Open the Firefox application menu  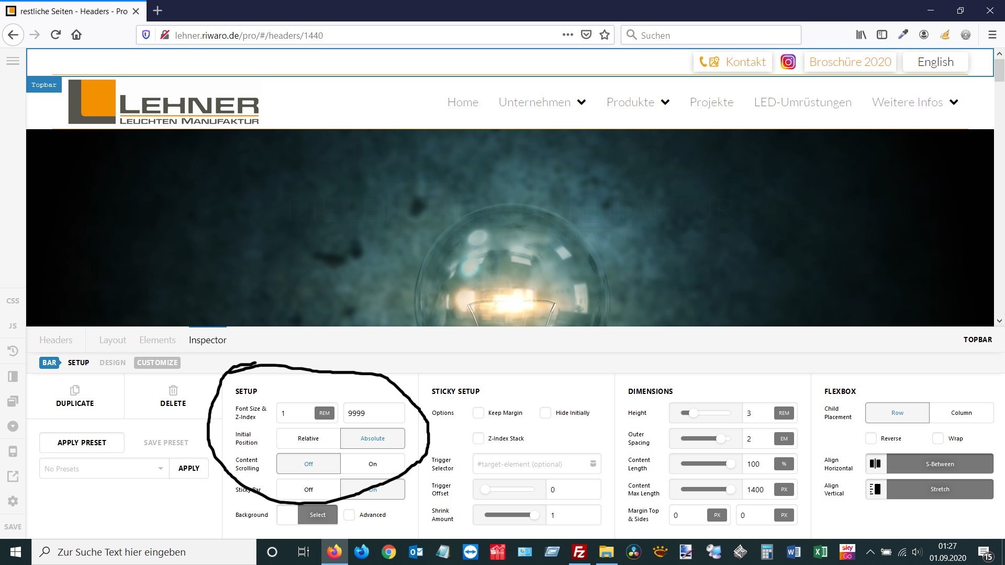point(992,35)
